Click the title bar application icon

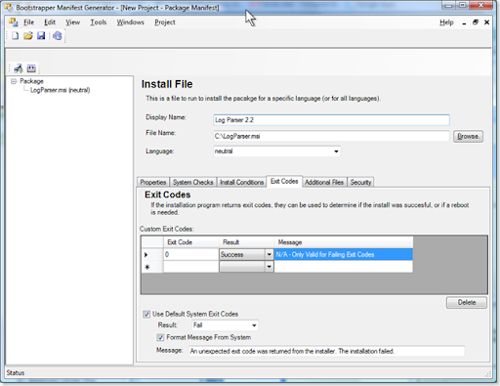(9, 7)
